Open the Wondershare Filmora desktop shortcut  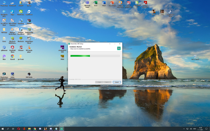click(4, 76)
